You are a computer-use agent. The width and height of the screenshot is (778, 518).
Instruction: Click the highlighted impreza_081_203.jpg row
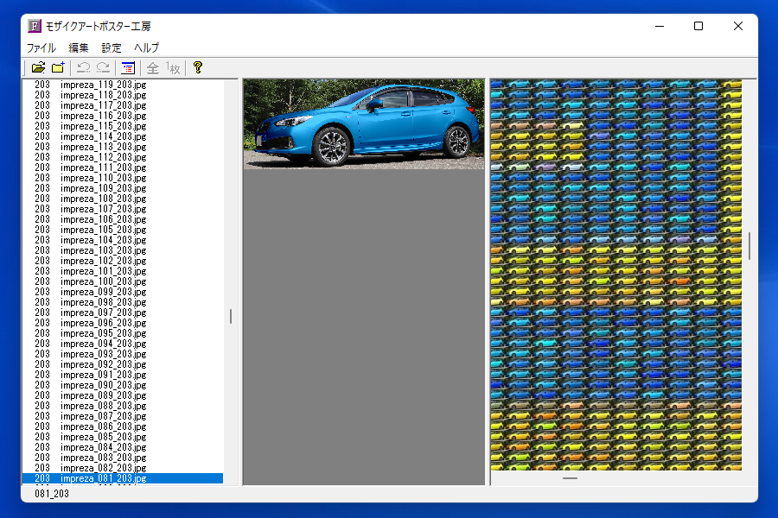click(x=123, y=479)
